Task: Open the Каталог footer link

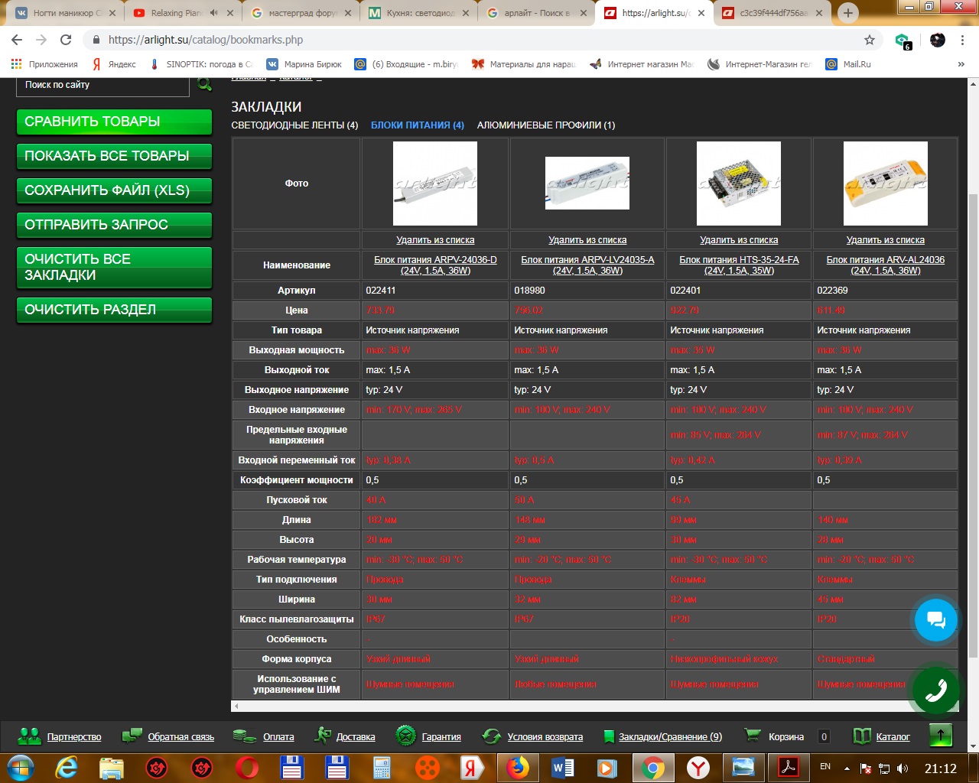Action: pyautogui.click(x=893, y=737)
